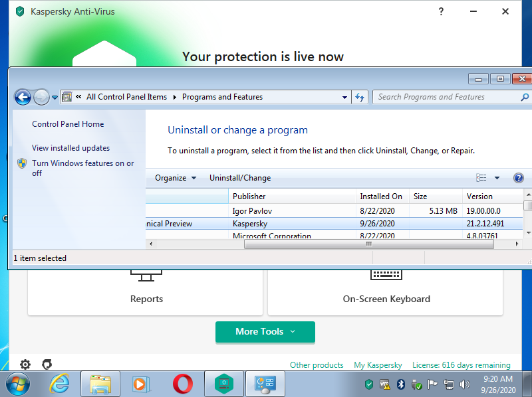532x397 pixels.
Task: Expand view options dropdown arrow
Action: click(497, 178)
